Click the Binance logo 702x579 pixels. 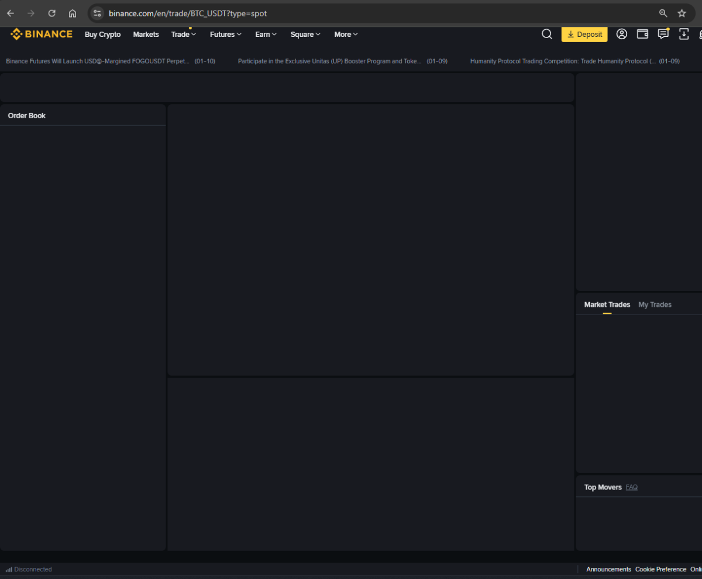(x=42, y=35)
